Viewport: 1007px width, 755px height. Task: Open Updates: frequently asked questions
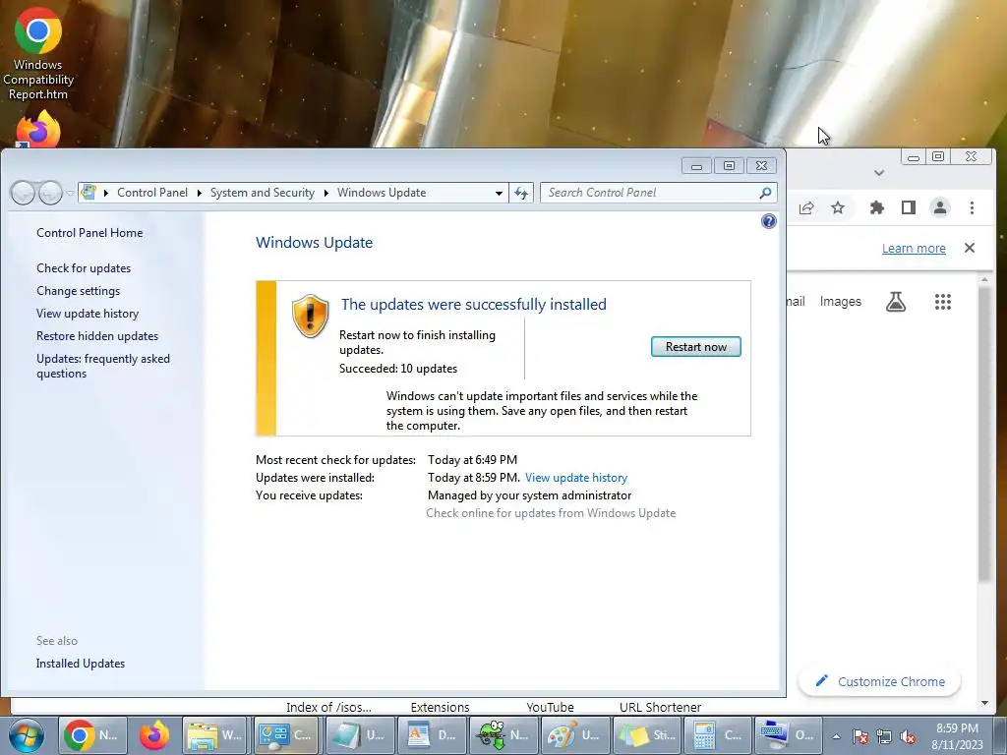(102, 366)
